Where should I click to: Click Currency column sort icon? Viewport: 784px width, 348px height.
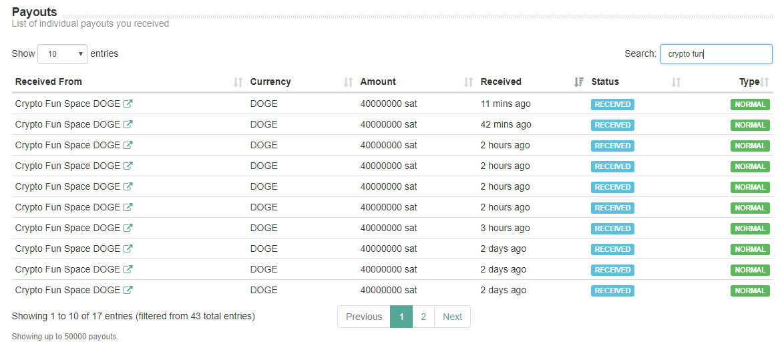[x=348, y=82]
